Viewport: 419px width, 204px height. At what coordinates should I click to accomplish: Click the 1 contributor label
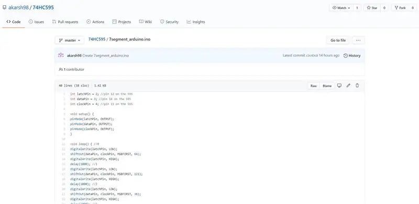pyautogui.click(x=71, y=69)
